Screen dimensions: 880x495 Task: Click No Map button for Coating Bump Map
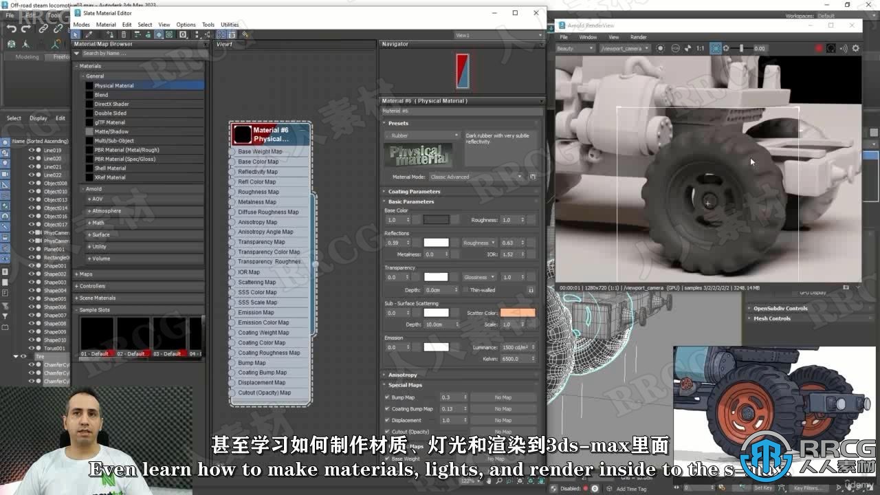point(503,409)
